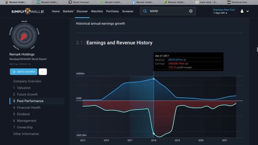Go to 7 Ownership section
Image resolution: width=258 pixels, height=145 pixels.
pos(23,127)
